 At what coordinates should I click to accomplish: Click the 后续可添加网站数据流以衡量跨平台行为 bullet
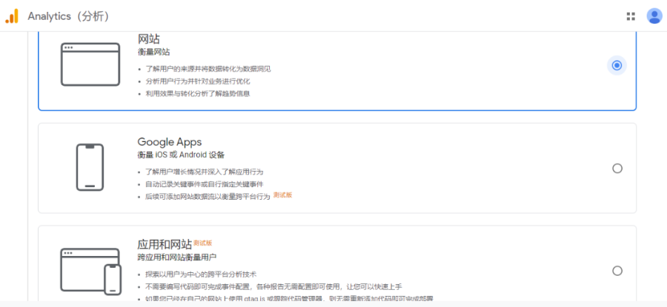tap(208, 197)
